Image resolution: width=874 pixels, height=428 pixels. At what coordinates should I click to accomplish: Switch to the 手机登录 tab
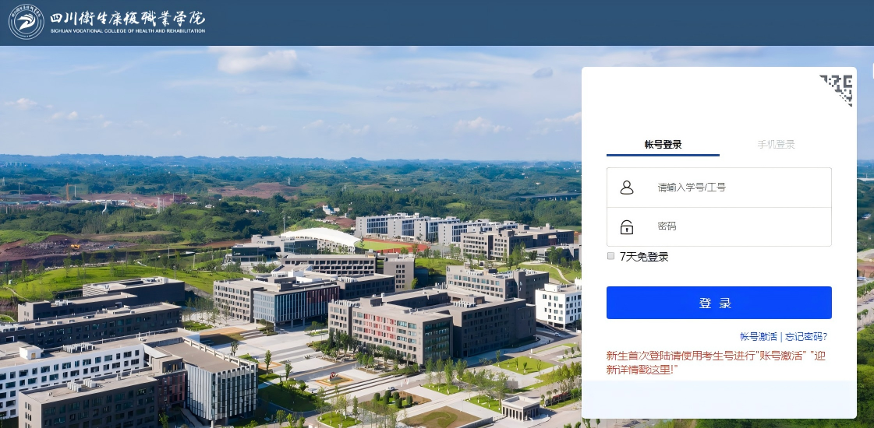click(x=776, y=144)
